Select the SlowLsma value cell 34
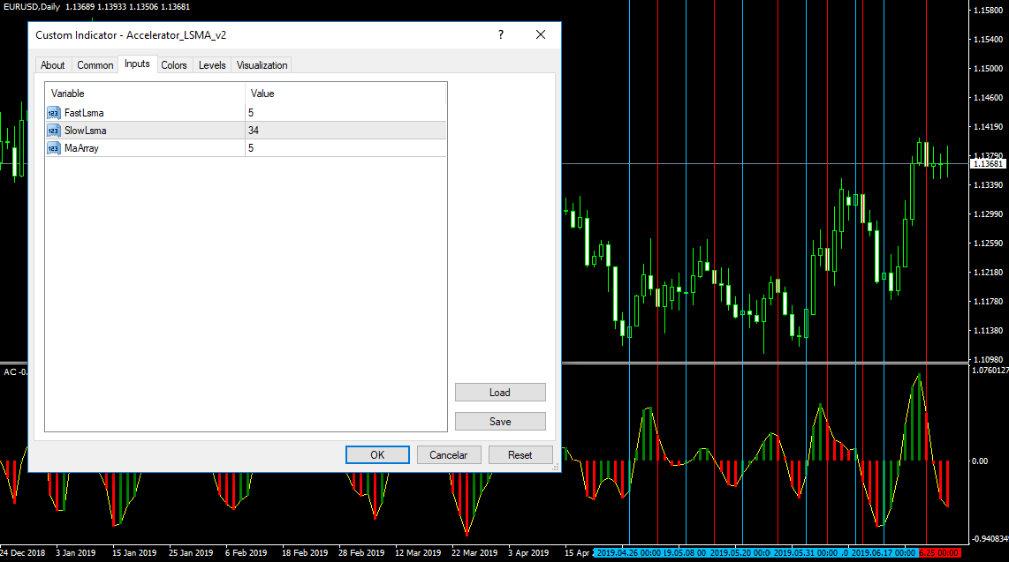 point(345,131)
